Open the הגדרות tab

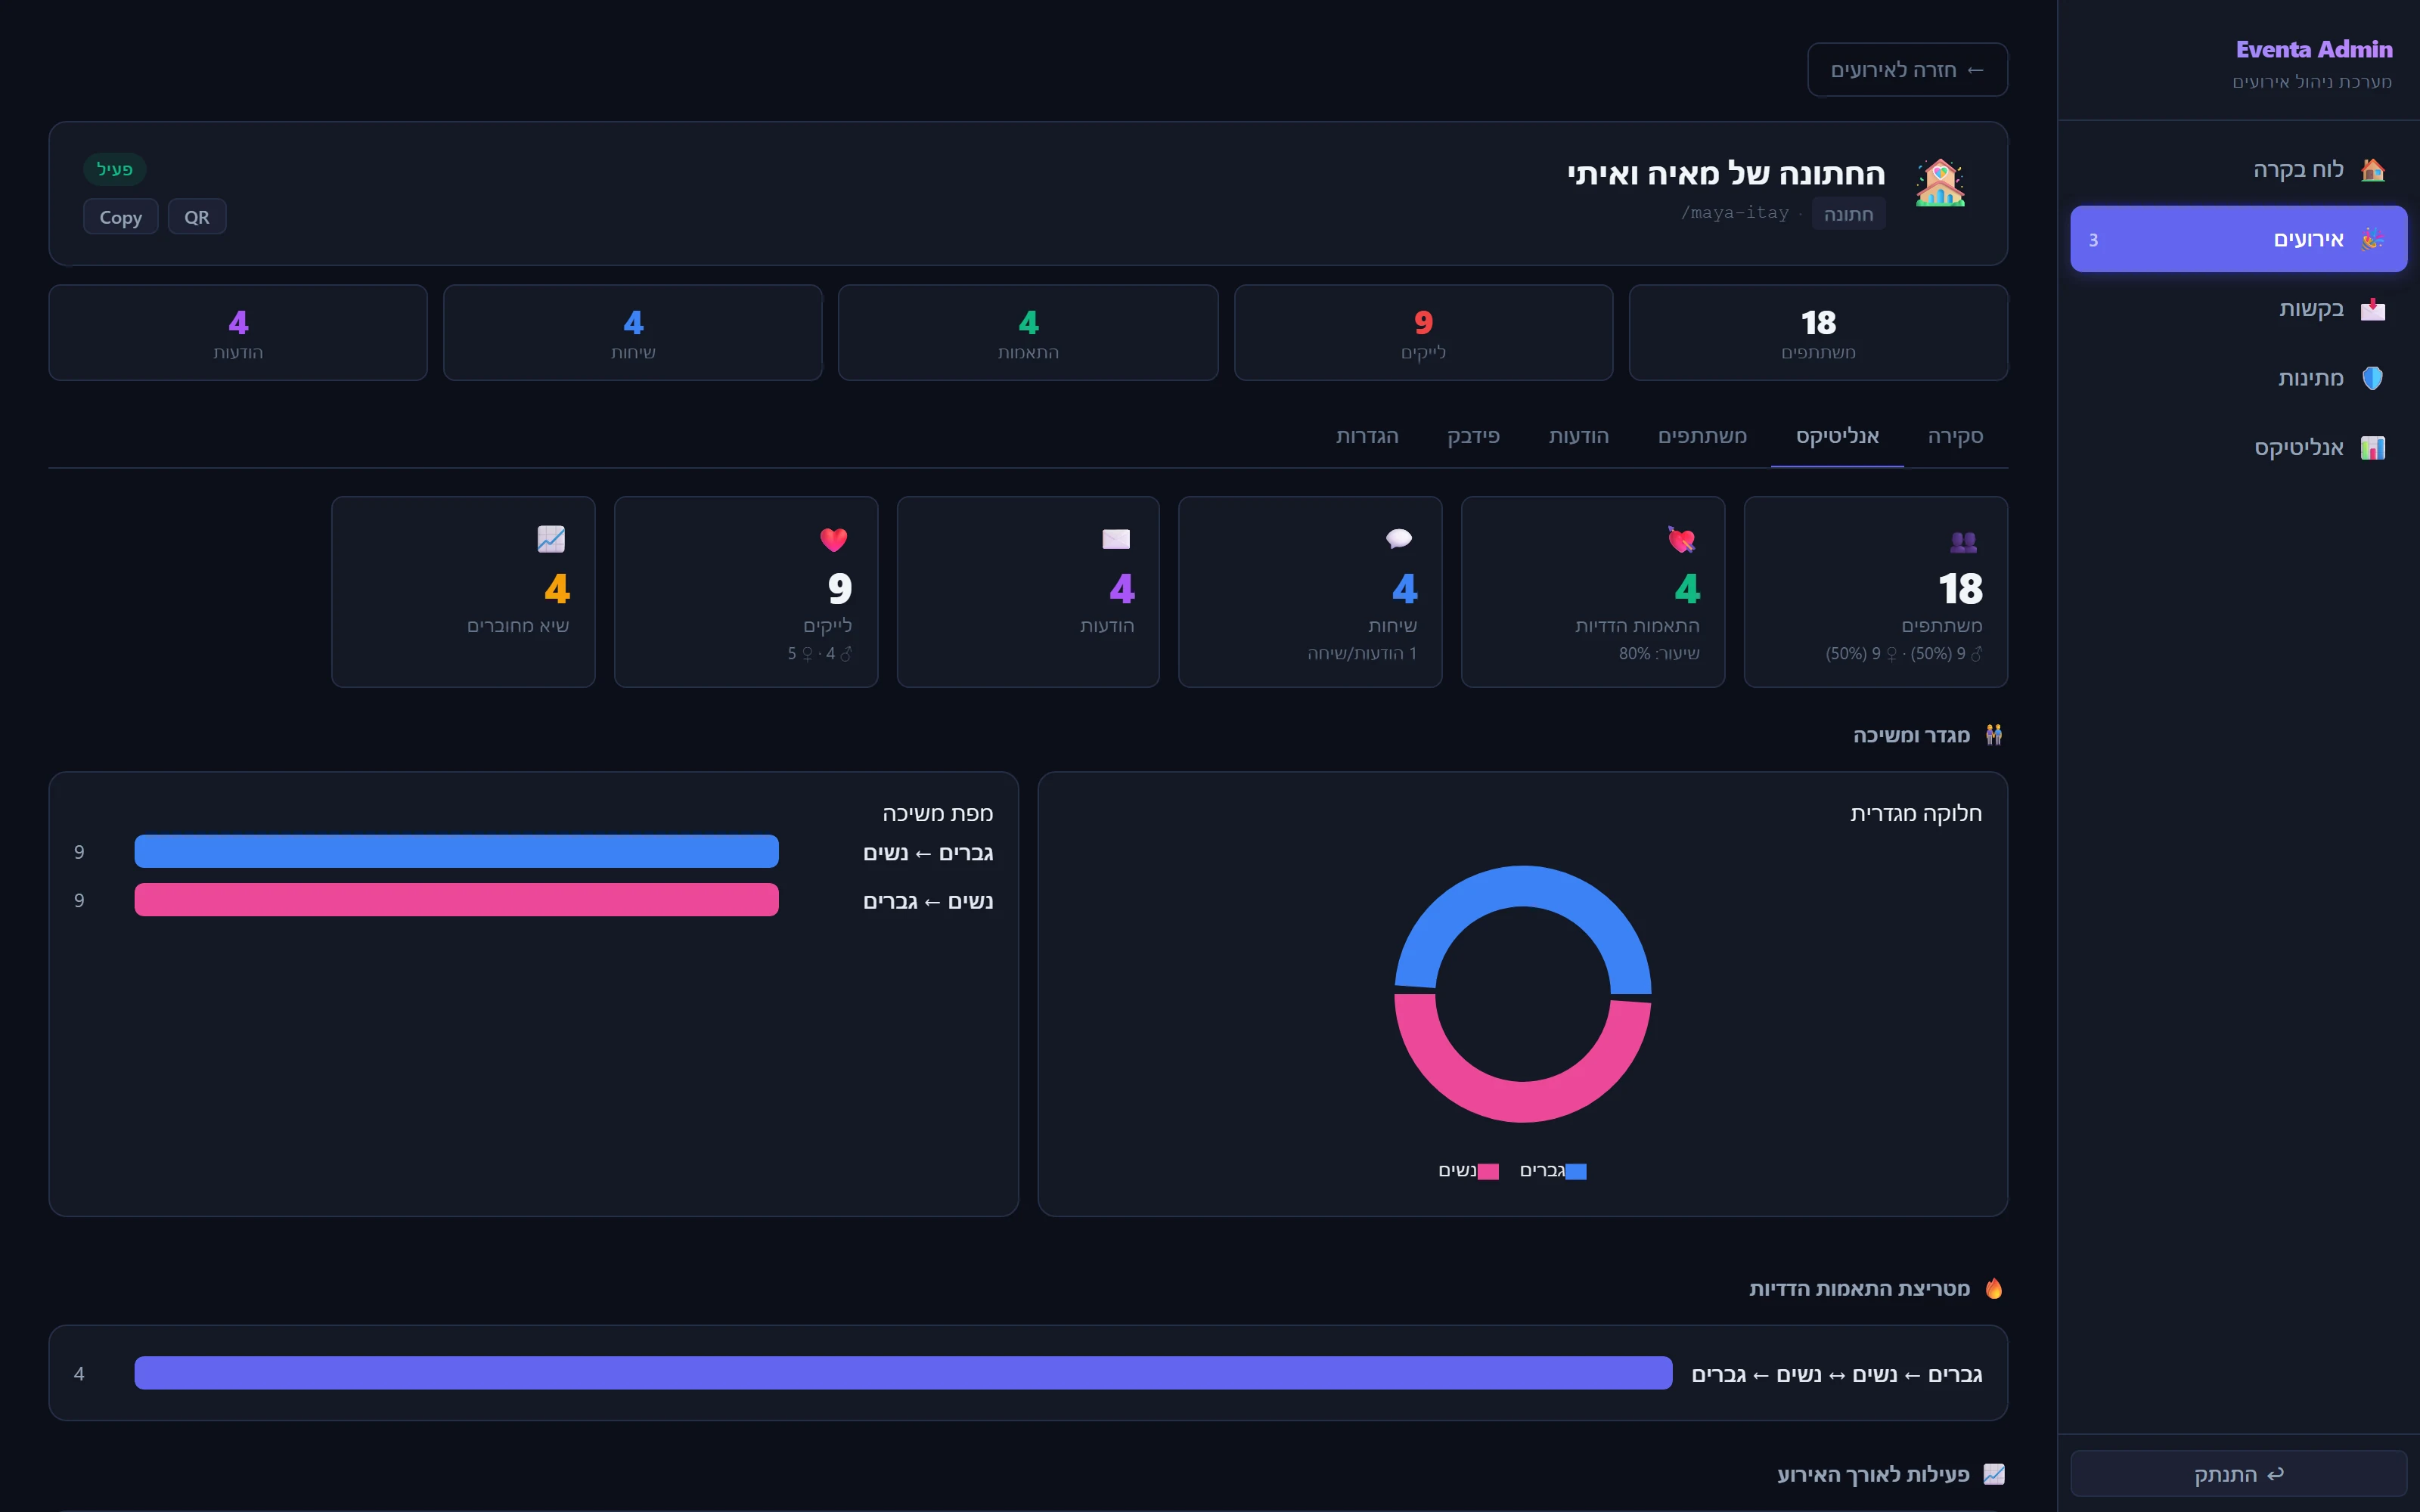1367,436
